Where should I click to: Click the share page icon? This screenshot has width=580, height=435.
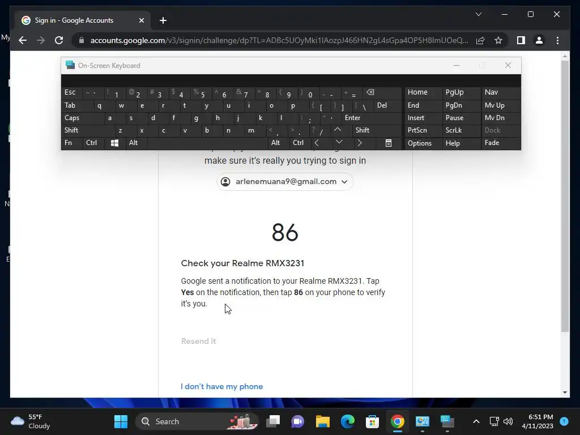coord(480,40)
